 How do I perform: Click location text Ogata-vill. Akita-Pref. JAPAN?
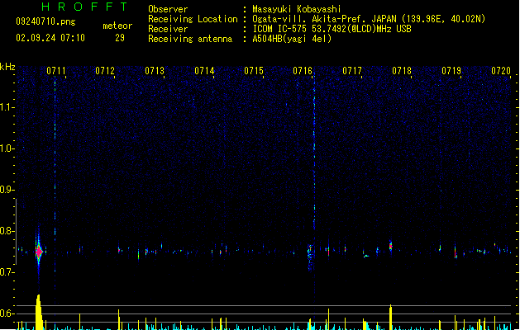click(324, 19)
